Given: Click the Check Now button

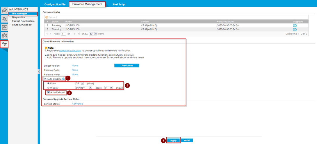Looking at the screenshot, I should point(127,66).
